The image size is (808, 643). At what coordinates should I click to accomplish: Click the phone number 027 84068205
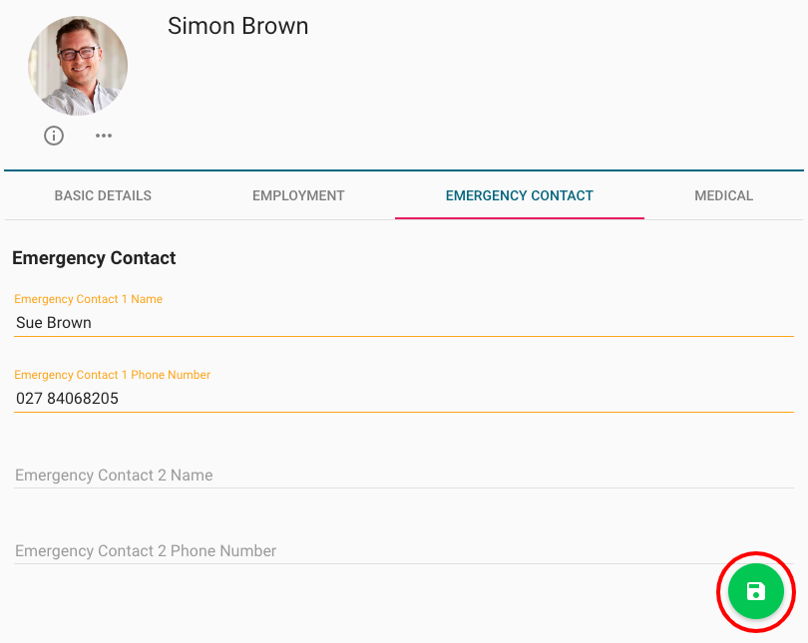point(67,399)
